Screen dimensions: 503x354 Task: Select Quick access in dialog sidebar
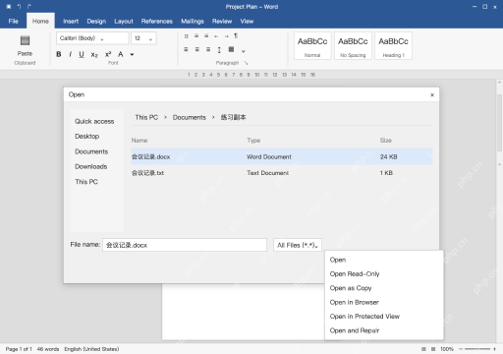pyautogui.click(x=94, y=121)
